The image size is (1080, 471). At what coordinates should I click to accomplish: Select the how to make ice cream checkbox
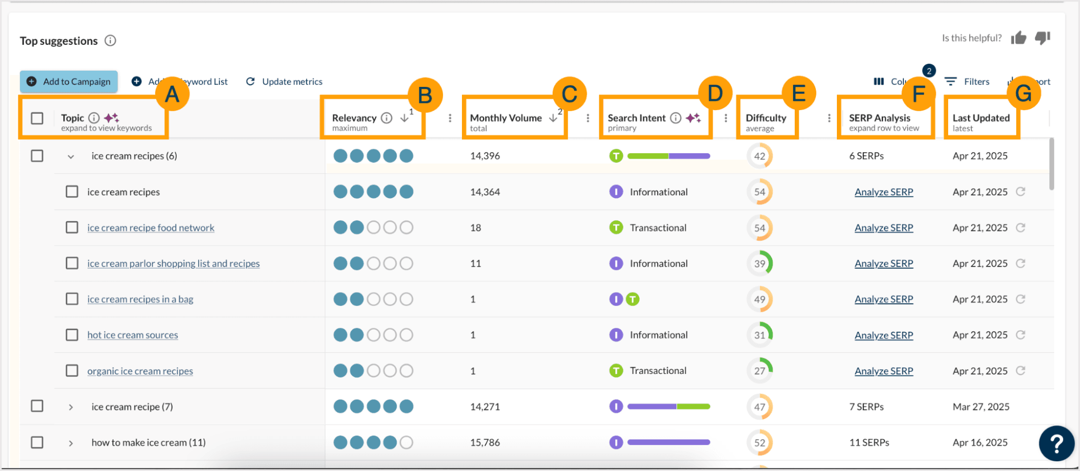coord(37,442)
